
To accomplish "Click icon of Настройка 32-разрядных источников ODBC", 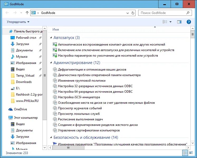I will (x=55, y=86).
